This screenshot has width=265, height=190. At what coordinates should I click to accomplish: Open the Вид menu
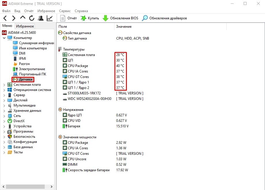pos(17,11)
